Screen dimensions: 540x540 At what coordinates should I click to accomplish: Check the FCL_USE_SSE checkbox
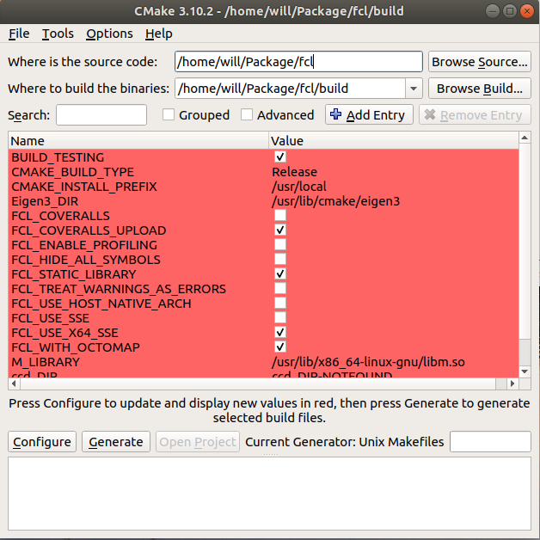tap(280, 317)
